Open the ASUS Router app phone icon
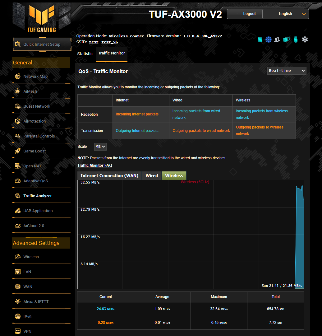 point(260,40)
